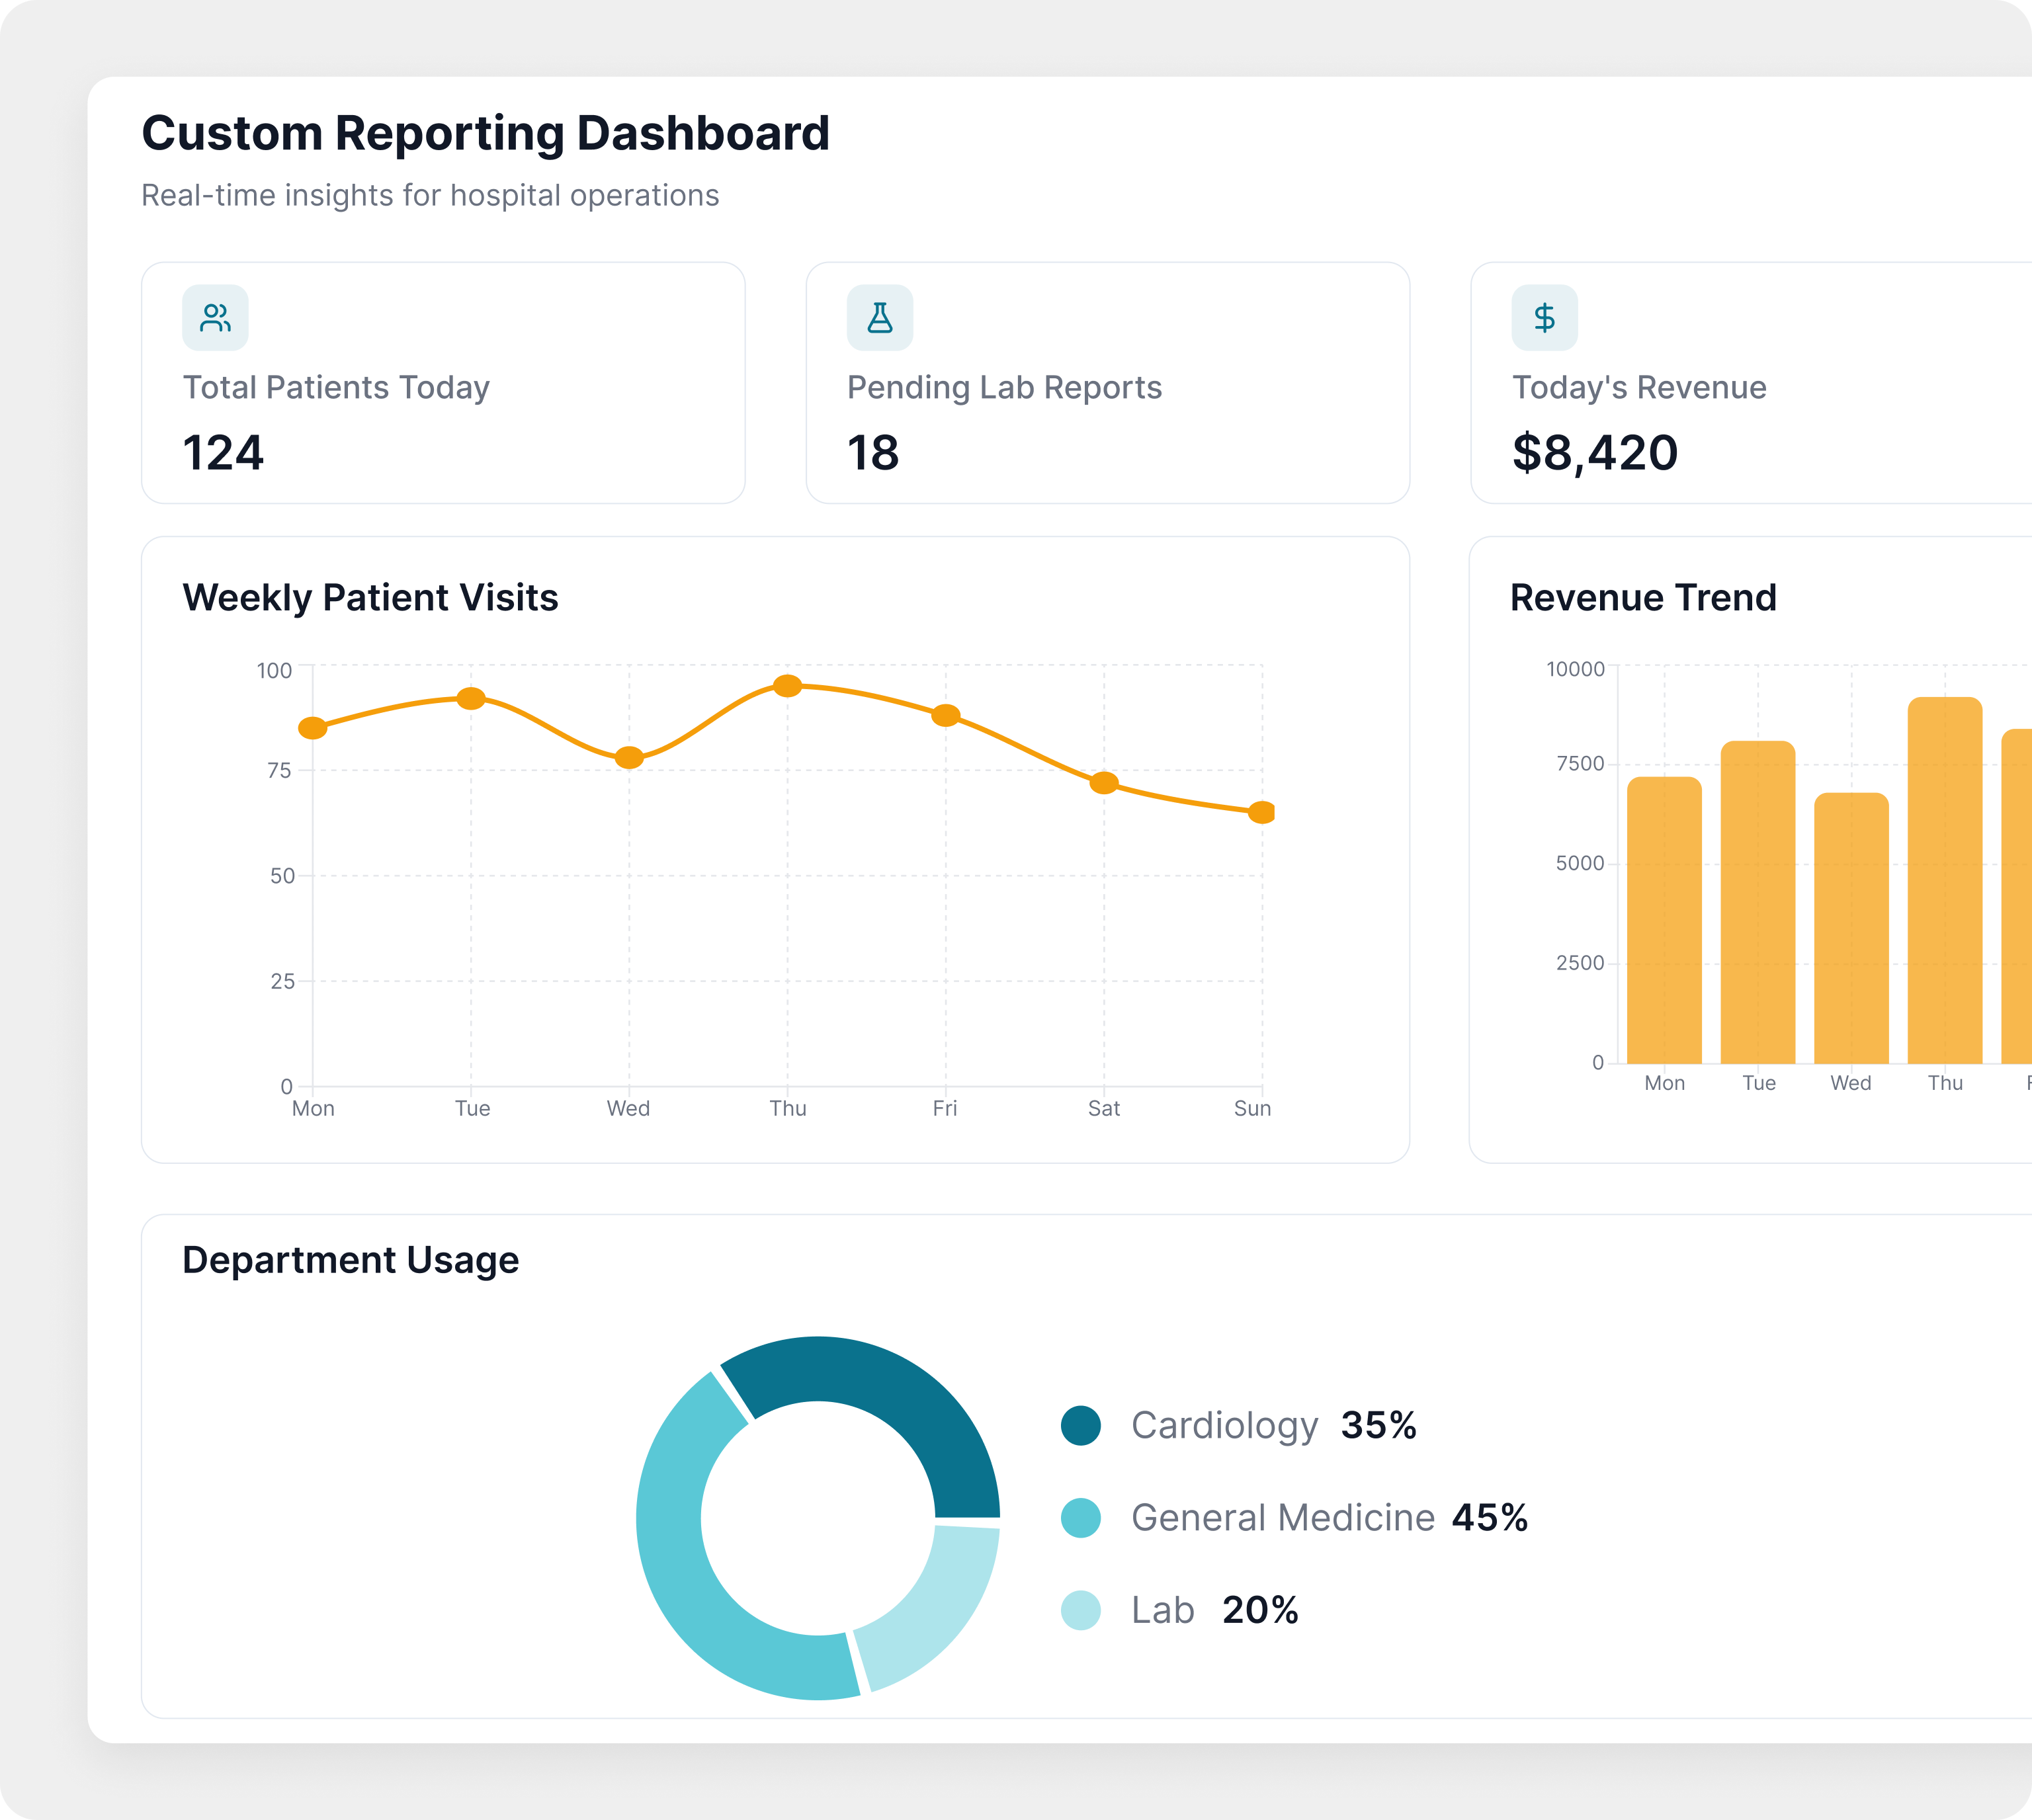Toggle the Cardiology slice visibility via its legend entry
2032x1820 pixels.
tap(1227, 1426)
